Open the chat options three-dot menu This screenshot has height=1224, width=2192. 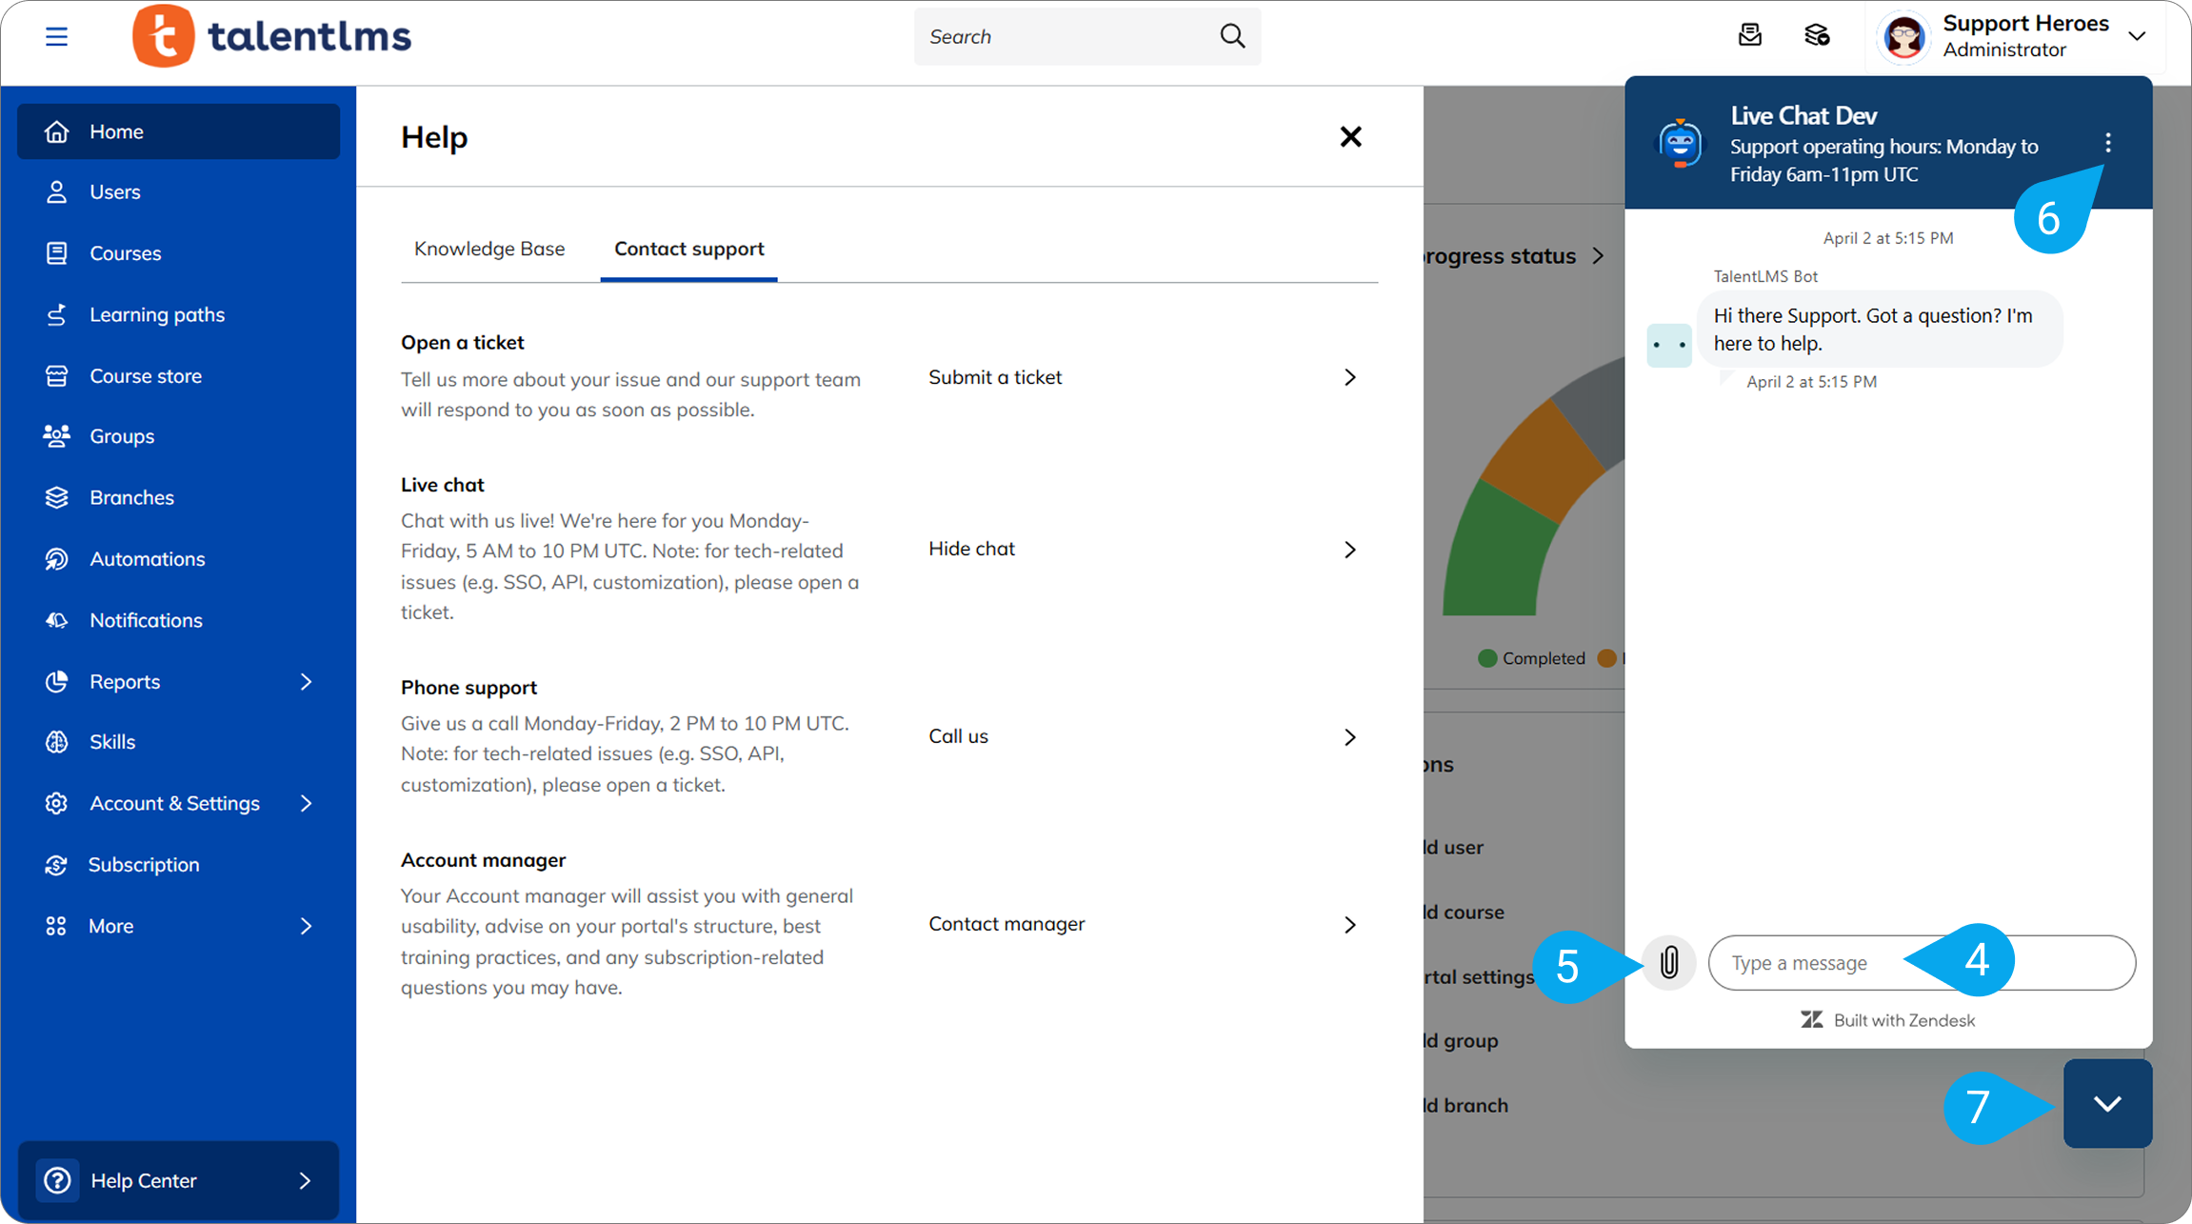2107,143
